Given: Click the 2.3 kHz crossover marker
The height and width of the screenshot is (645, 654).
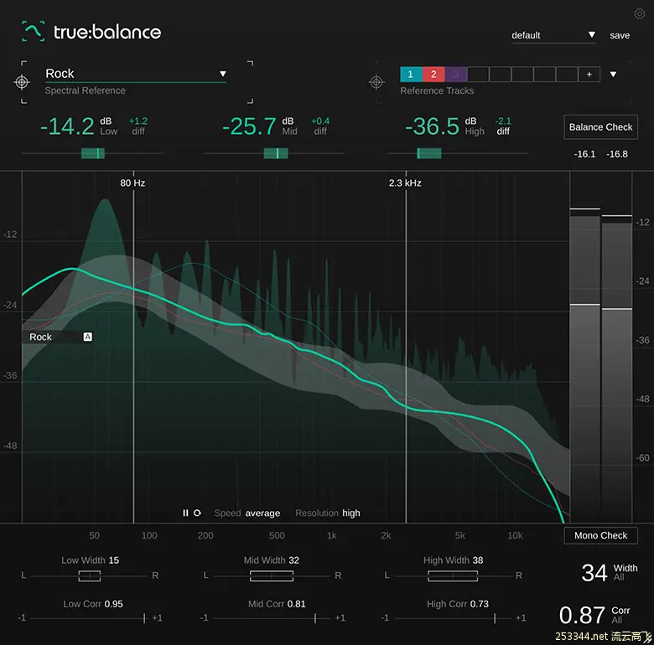Looking at the screenshot, I should [405, 183].
